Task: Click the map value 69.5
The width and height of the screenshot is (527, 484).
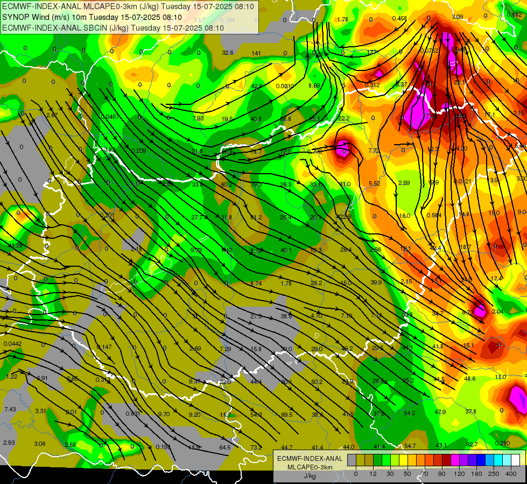Action: (x=286, y=415)
